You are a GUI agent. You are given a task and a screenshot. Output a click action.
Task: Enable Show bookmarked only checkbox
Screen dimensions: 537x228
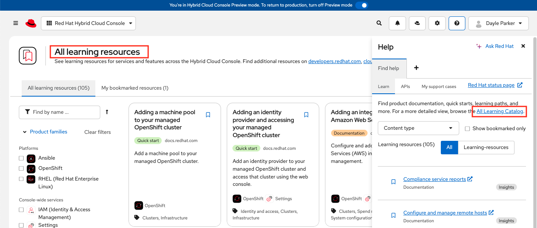(x=467, y=129)
